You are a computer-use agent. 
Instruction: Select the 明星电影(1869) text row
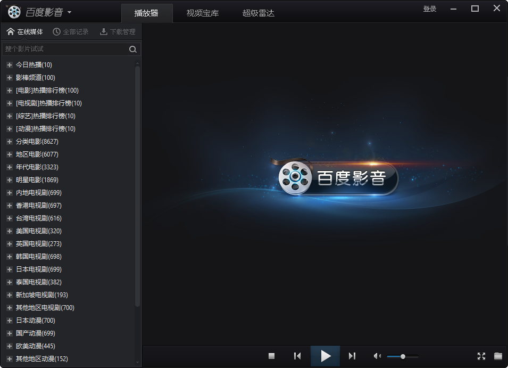click(x=37, y=180)
